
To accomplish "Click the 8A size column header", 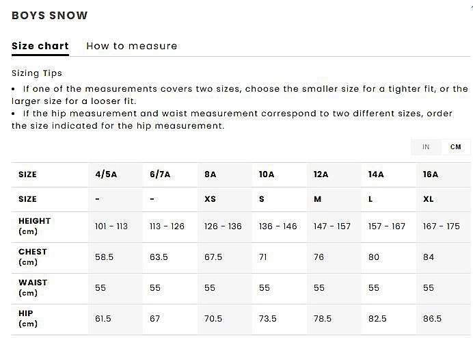I will pyautogui.click(x=211, y=174).
